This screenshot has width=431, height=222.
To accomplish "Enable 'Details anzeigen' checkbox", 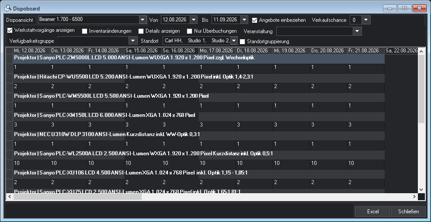I will 141,31.
